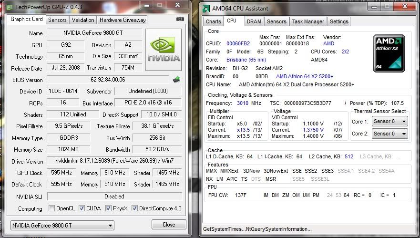Screen dimensions: 420x238
Task: Click the Transistors field showing 754M
Action: tap(128, 68)
